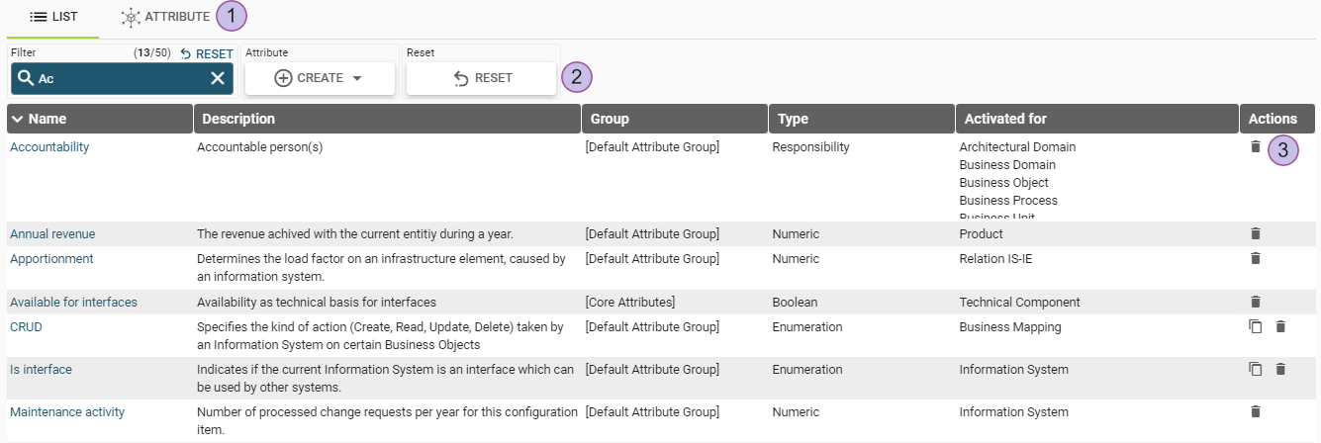
Task: Delete the Available for interfaces attribute
Action: click(1256, 303)
